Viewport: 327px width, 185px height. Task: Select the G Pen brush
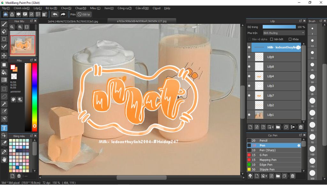click(x=274, y=155)
